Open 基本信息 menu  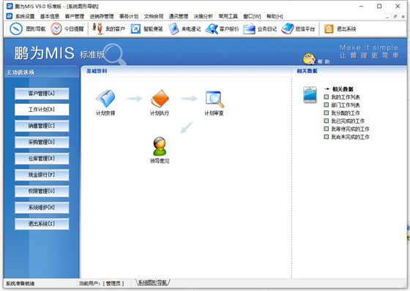click(x=50, y=17)
